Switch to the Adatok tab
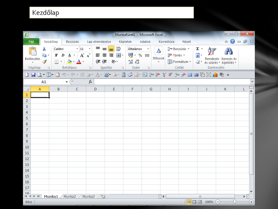 (145, 42)
